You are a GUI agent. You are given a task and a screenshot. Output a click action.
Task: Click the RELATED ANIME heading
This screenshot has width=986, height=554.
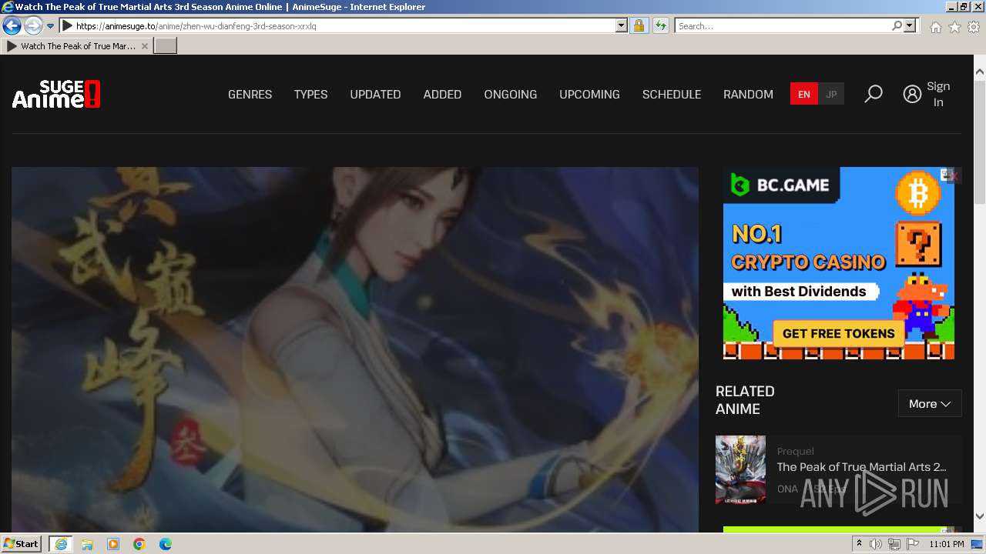745,400
